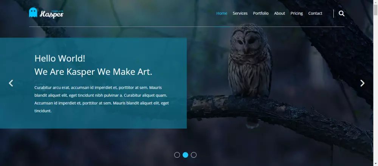Advance to the next slide with the right arrow
The width and height of the screenshot is (378, 166).
click(x=363, y=83)
